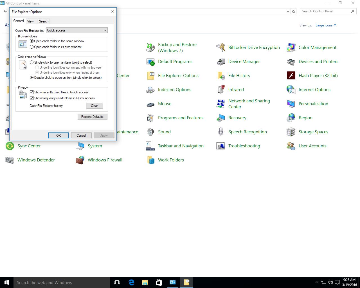Clear File Explorer history with Clear button
360x288 pixels.
point(94,106)
